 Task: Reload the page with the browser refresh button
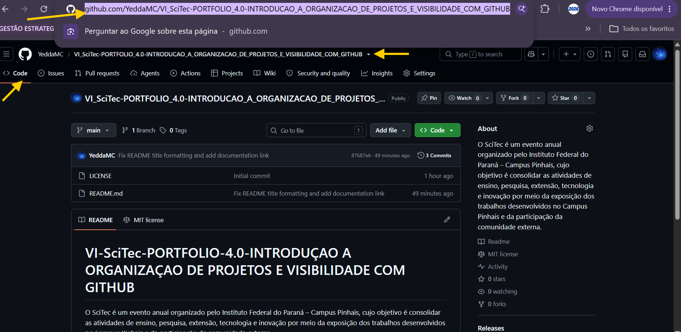coord(44,9)
